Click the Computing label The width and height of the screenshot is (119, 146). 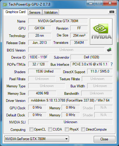click(x=18, y=130)
